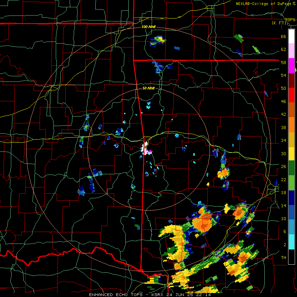Select the bright red legend swatch
Screen dimensions: 297x297
click(291, 95)
